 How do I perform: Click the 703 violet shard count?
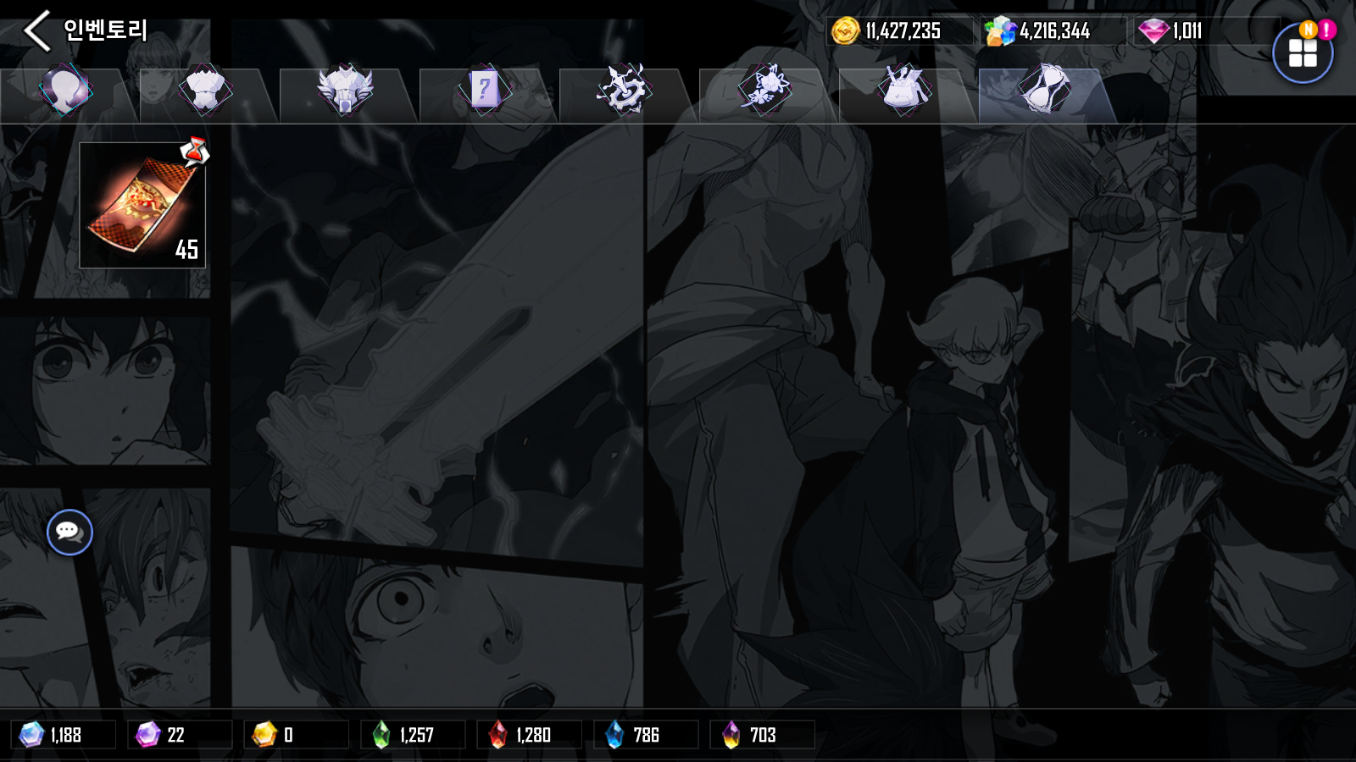[x=763, y=735]
